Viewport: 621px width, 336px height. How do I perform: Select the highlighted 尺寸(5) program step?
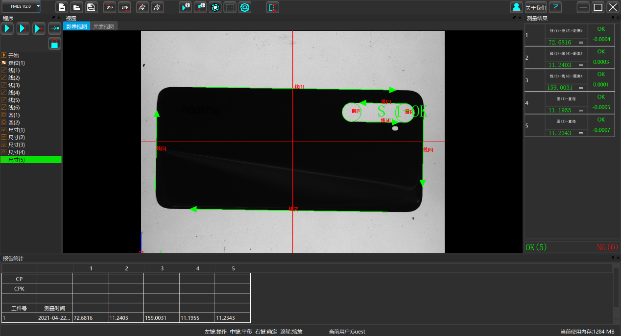(17, 160)
